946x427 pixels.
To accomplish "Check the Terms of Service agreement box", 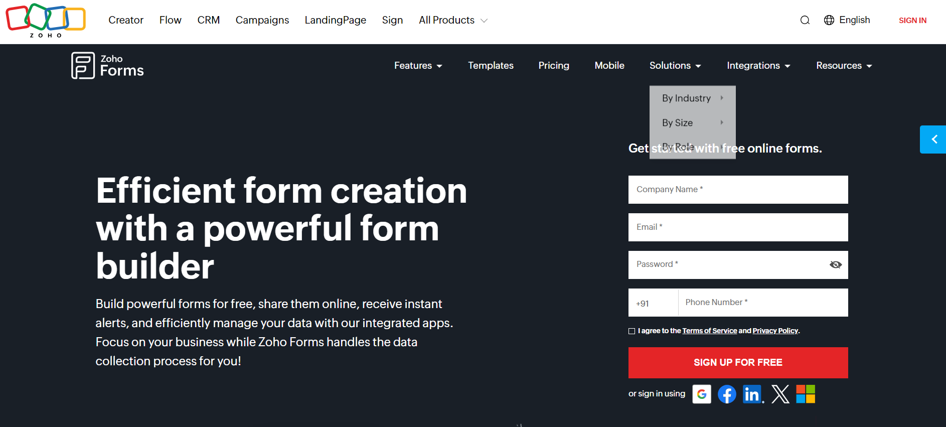I will pyautogui.click(x=632, y=331).
